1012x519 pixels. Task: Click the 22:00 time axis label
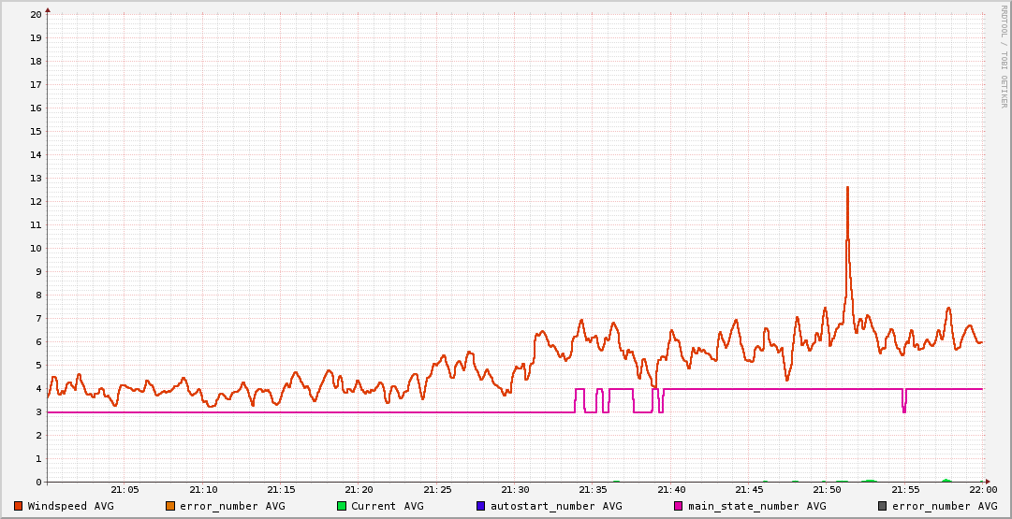(982, 490)
